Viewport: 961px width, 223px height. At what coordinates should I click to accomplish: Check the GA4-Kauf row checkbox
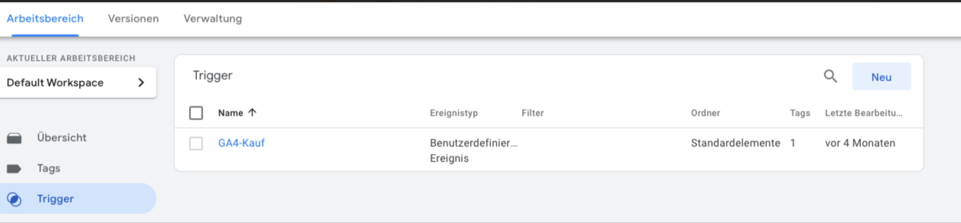[196, 143]
